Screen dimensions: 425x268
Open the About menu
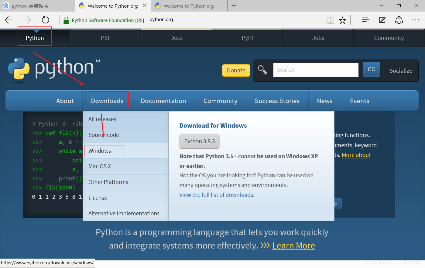[x=65, y=101]
